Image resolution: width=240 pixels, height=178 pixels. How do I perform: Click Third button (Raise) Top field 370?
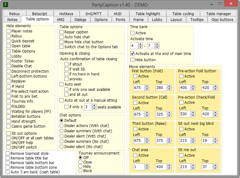(161, 141)
